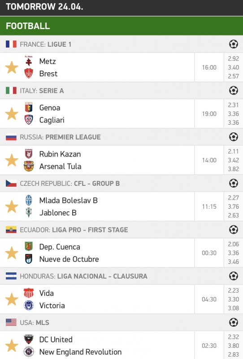Click the Cagliari club crest
This screenshot has width=243, height=359.
pyautogui.click(x=29, y=120)
